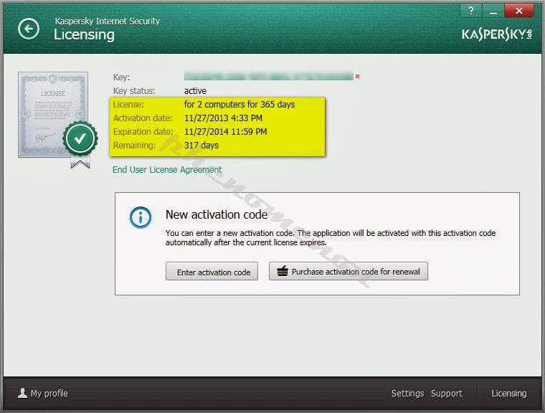Click the green checkmark badge on the license
Screen dimensions: 545x413
point(80,138)
